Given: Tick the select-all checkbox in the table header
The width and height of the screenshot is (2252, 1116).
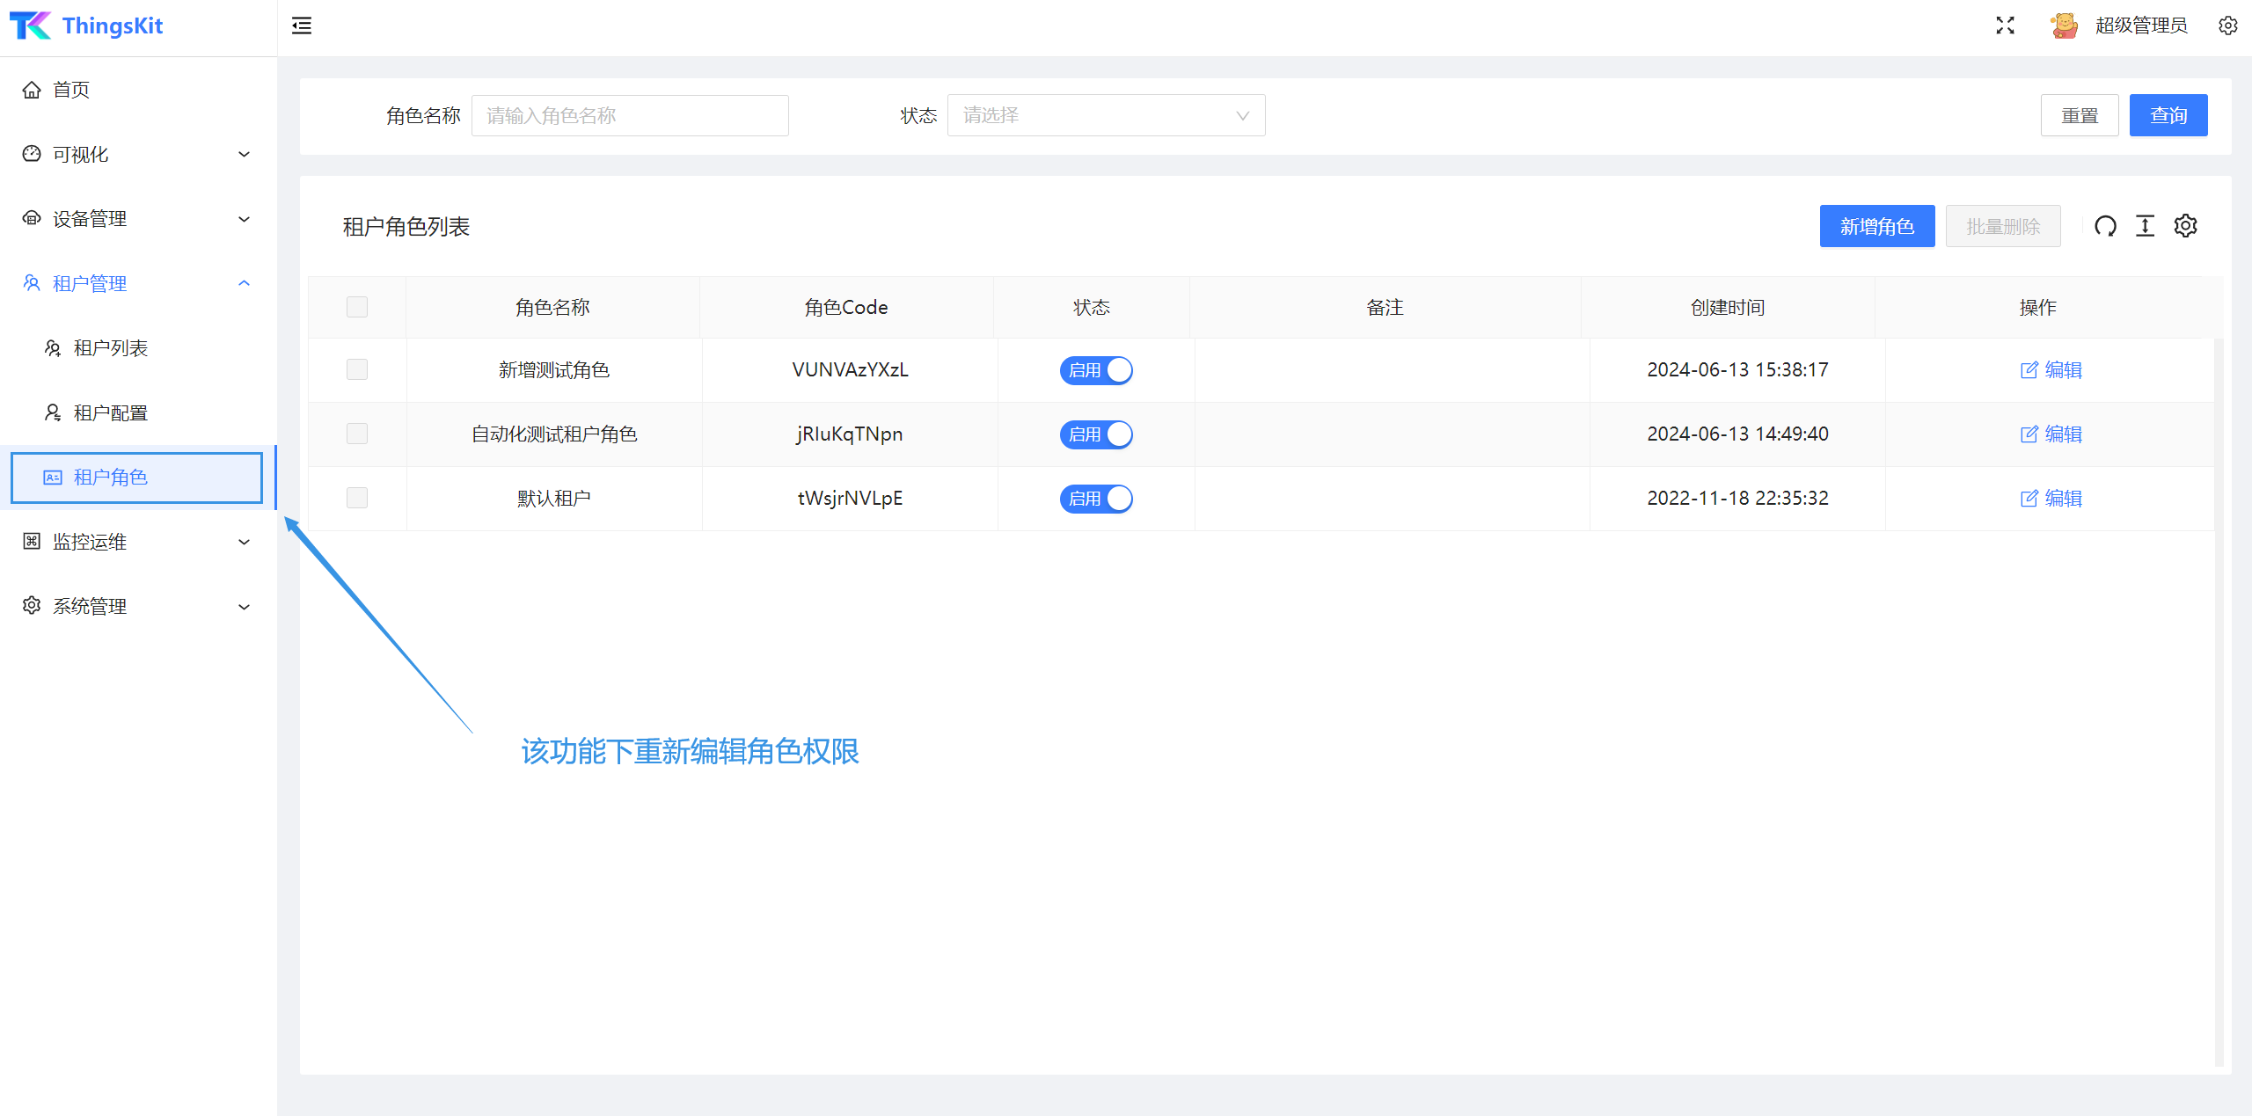Looking at the screenshot, I should 357,307.
